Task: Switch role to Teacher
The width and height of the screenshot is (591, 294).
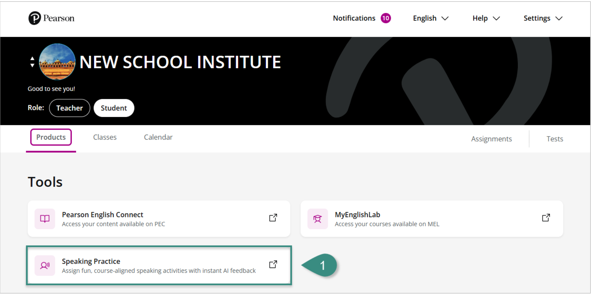Action: (70, 108)
